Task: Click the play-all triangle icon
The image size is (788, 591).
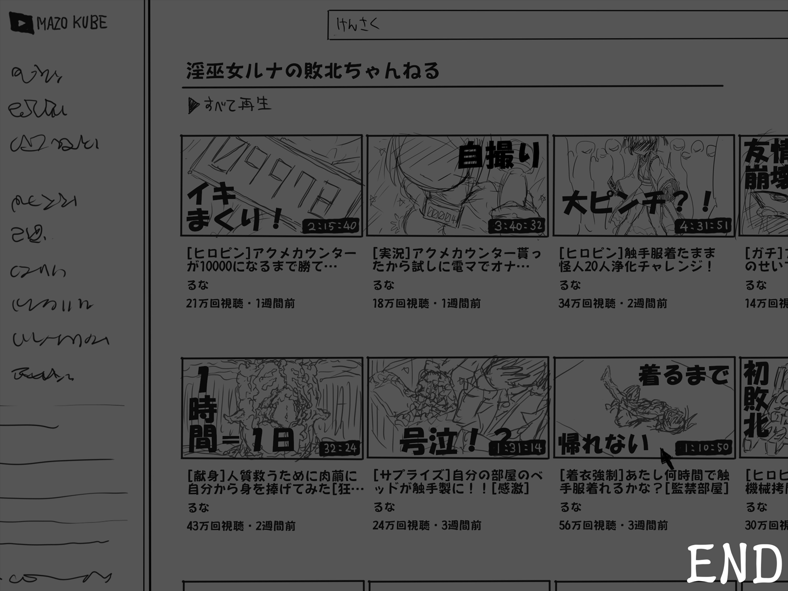Action: (193, 105)
